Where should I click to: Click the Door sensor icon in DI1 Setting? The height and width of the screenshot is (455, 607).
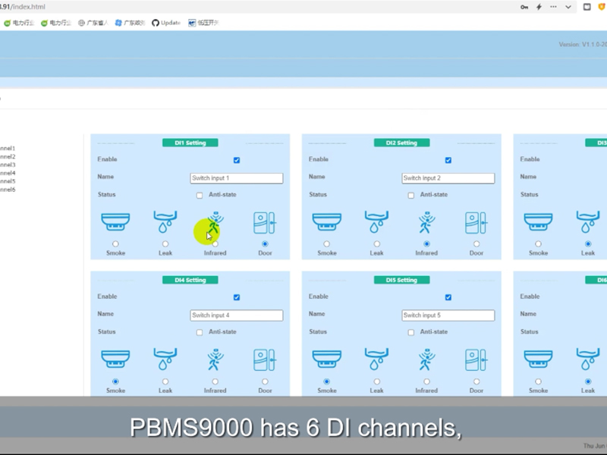tap(264, 222)
